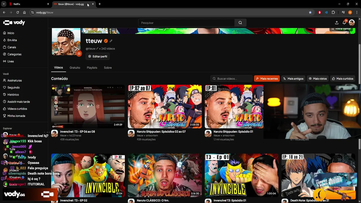Click the upload video icon
The height and width of the screenshot is (203, 361).
(336, 23)
